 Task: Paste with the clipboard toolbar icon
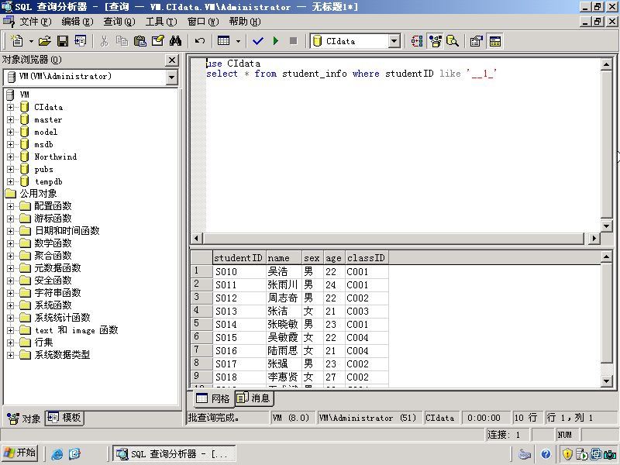coord(140,41)
